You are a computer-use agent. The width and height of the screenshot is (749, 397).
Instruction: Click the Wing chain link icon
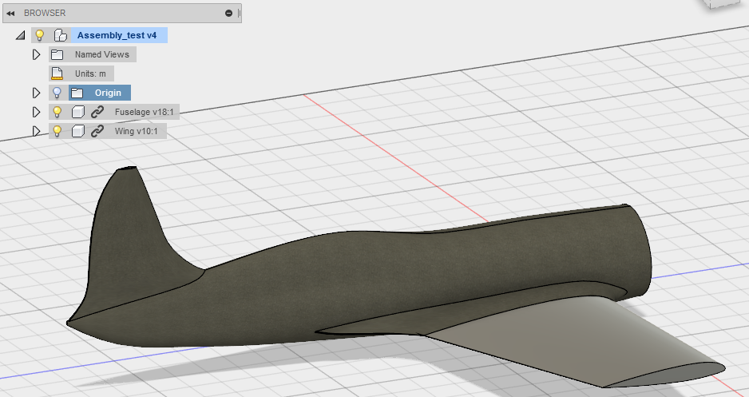coord(97,131)
